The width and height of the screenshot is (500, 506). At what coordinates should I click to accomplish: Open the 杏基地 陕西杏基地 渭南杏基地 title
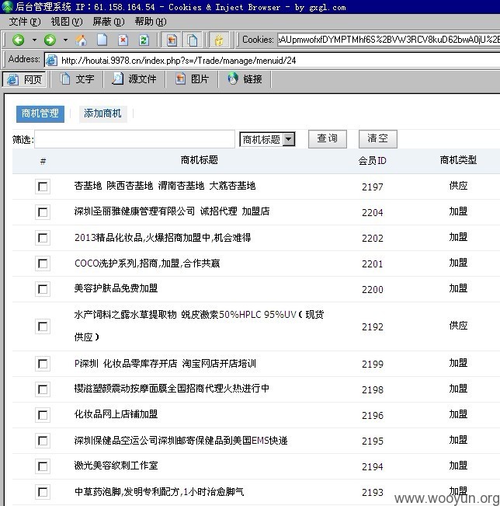pyautogui.click(x=165, y=186)
